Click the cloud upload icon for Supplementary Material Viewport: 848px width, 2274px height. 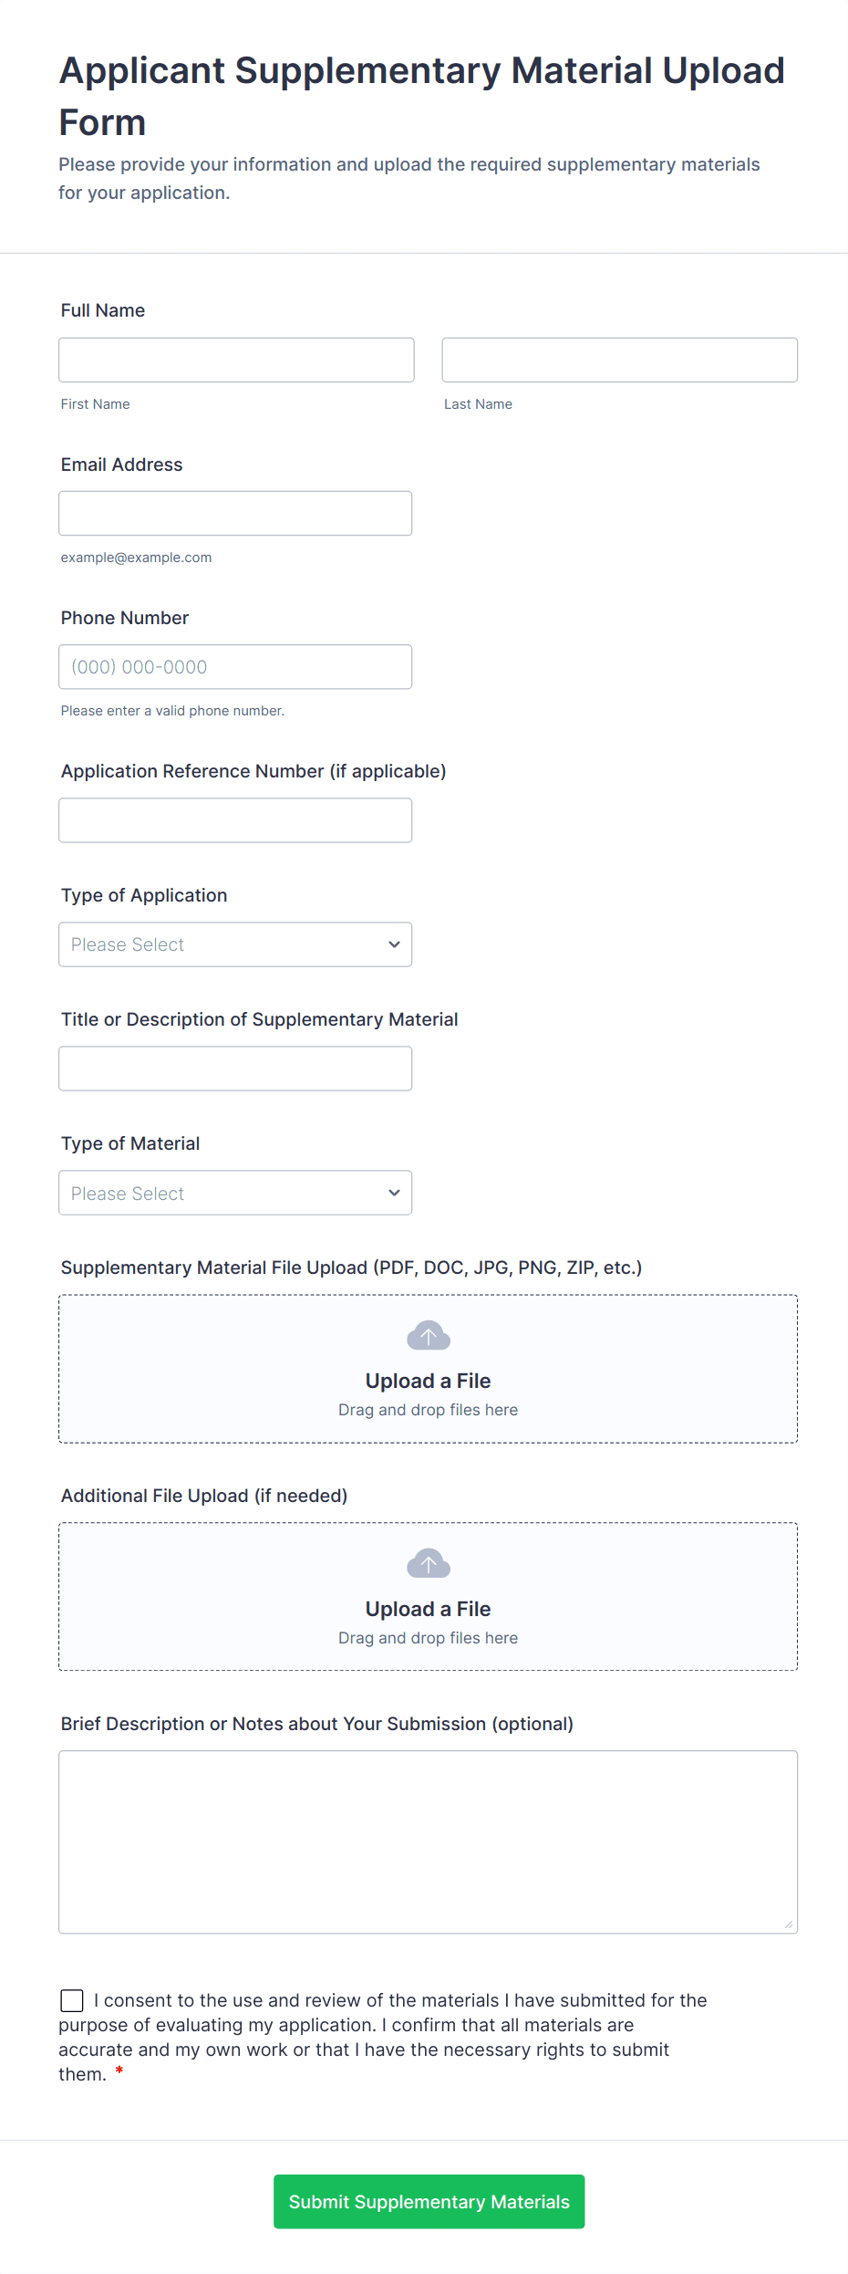(429, 1336)
